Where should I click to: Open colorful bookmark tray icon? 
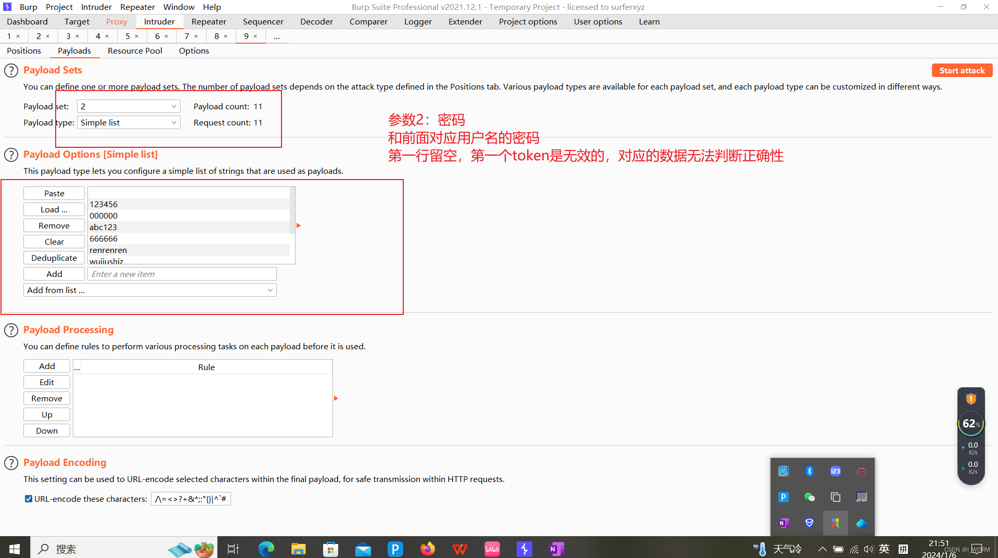[836, 523]
